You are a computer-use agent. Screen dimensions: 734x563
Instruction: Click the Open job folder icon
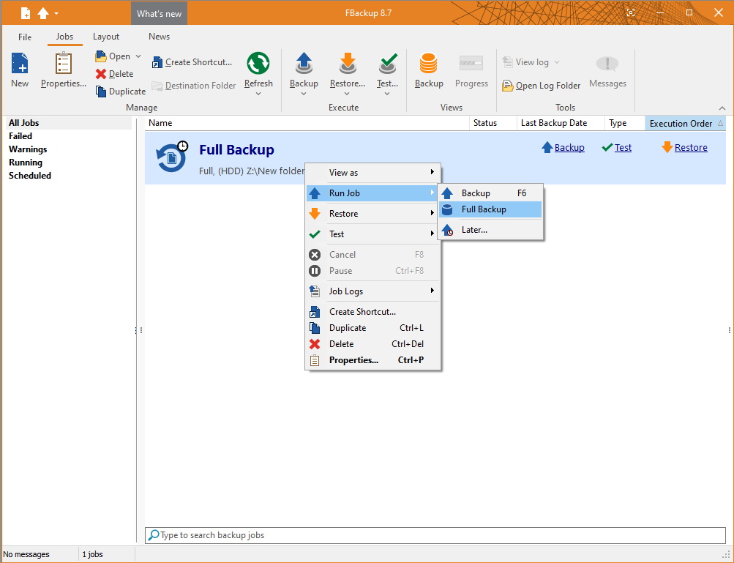click(101, 56)
